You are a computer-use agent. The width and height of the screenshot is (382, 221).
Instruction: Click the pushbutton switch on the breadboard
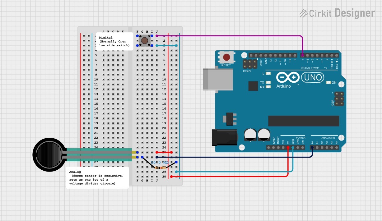145,40
